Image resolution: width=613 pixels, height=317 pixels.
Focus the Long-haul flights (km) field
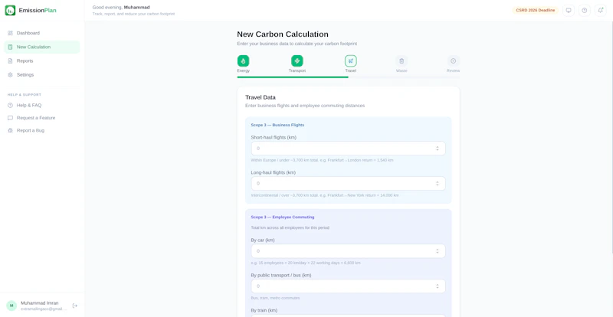349,183
